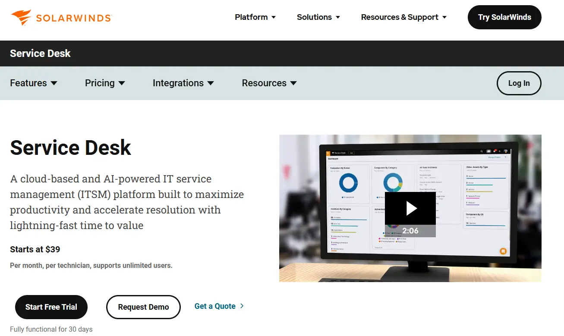The width and height of the screenshot is (564, 336).
Task: Expand the Resources dropdown arrow in gray bar
Action: click(x=293, y=83)
